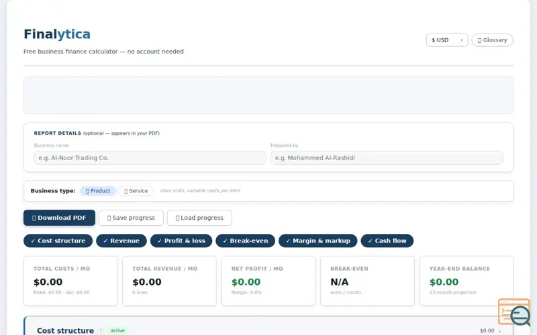Click the Cost structure help question icon
537x335 pixels.
click(100, 330)
